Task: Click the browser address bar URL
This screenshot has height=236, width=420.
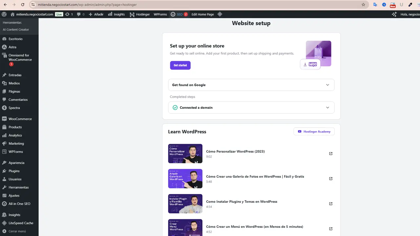Action: pos(87,5)
